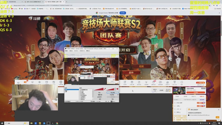Click the 全域来源 button in OBS
The height and width of the screenshot is (125, 222).
(100, 97)
